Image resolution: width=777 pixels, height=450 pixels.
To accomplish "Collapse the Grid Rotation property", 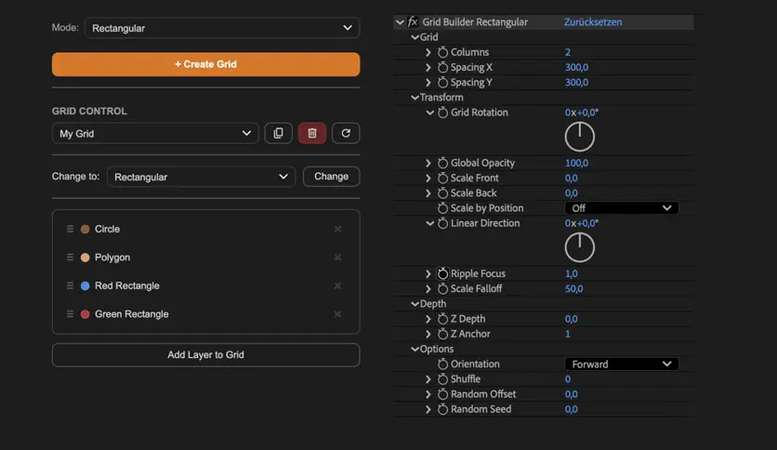I will pos(429,112).
